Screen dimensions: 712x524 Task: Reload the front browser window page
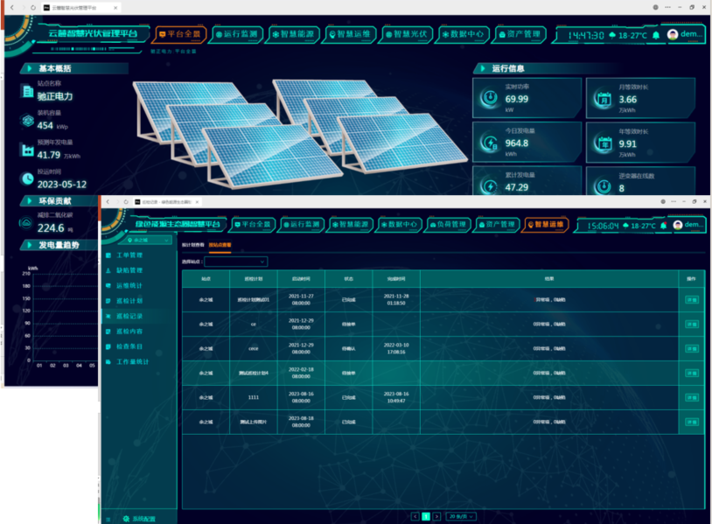pos(126,201)
